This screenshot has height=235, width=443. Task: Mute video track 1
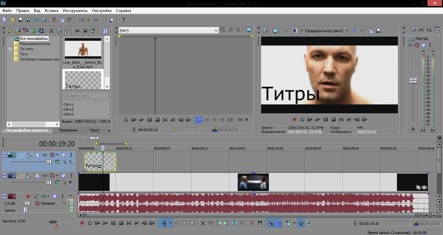(64, 155)
